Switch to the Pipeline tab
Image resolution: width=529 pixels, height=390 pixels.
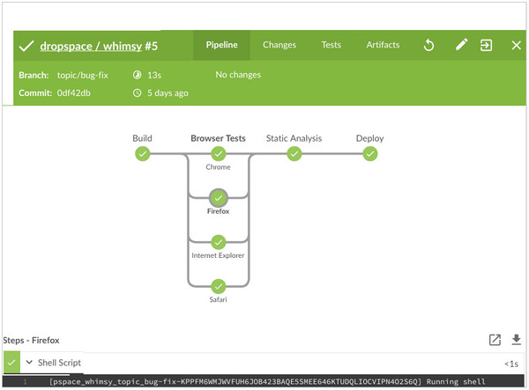(221, 45)
